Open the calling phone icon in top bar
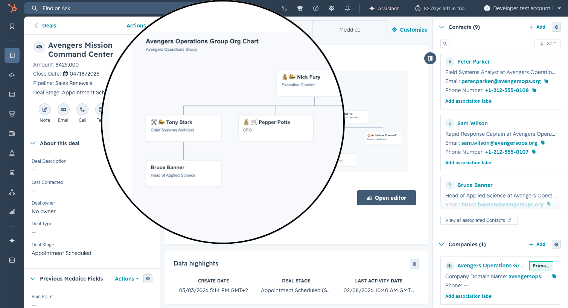568x308 pixels. coord(285,8)
